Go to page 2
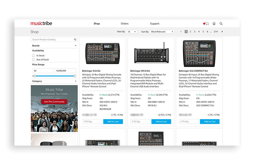The height and width of the screenshot is (165, 254). [x=190, y=32]
